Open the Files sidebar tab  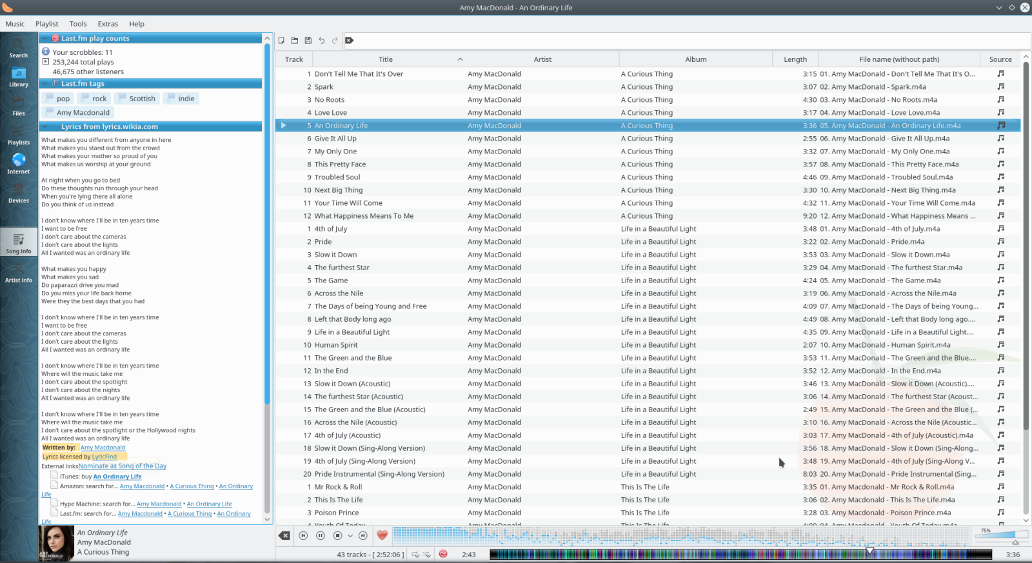pyautogui.click(x=18, y=106)
